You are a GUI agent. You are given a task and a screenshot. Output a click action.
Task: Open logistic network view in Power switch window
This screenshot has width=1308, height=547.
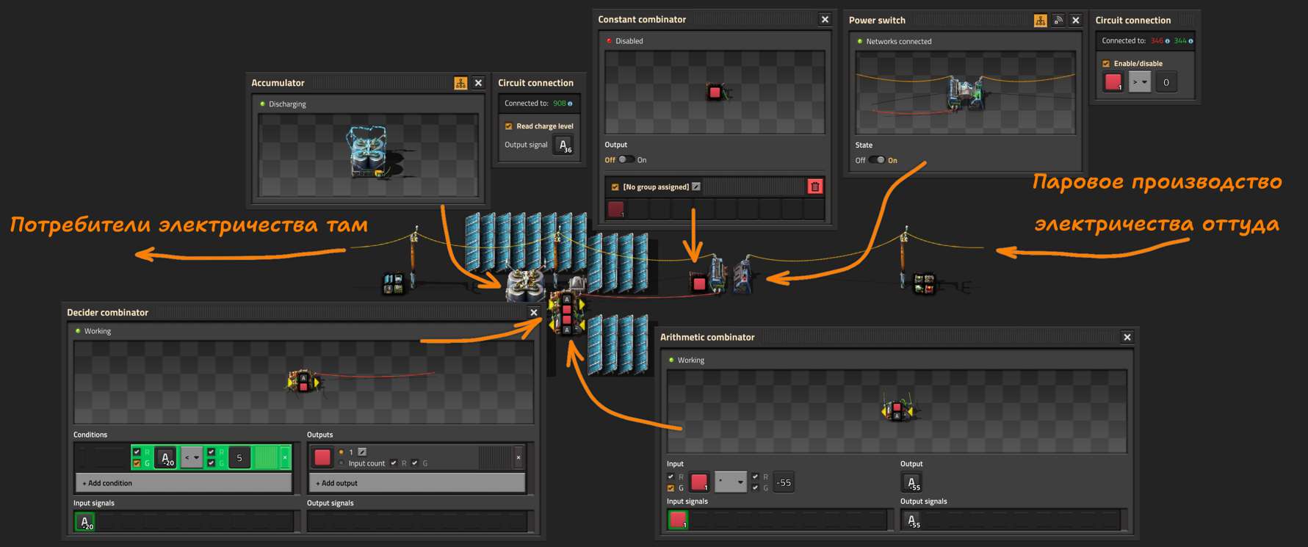coord(1058,21)
